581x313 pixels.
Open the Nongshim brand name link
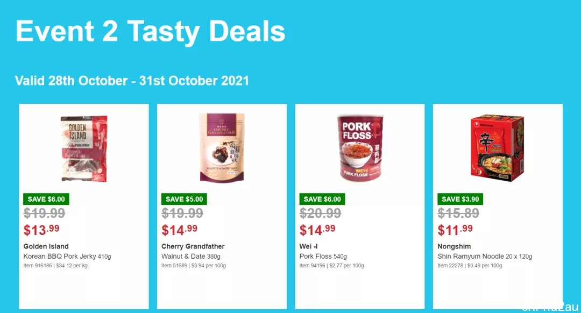tap(454, 246)
